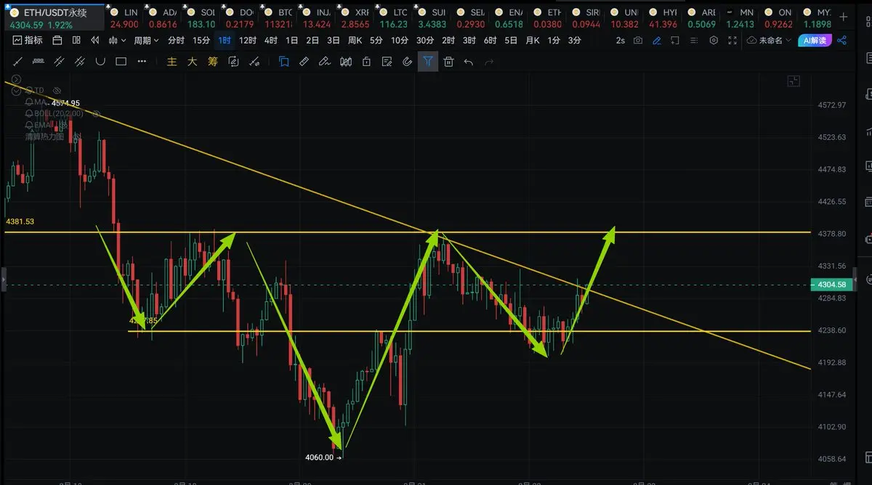Switch to the 周K timeframe
This screenshot has width=872, height=485.
[x=355, y=41]
